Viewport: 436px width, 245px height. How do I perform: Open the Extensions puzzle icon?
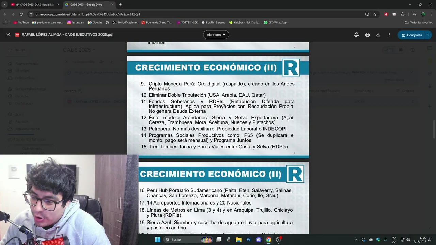402,14
